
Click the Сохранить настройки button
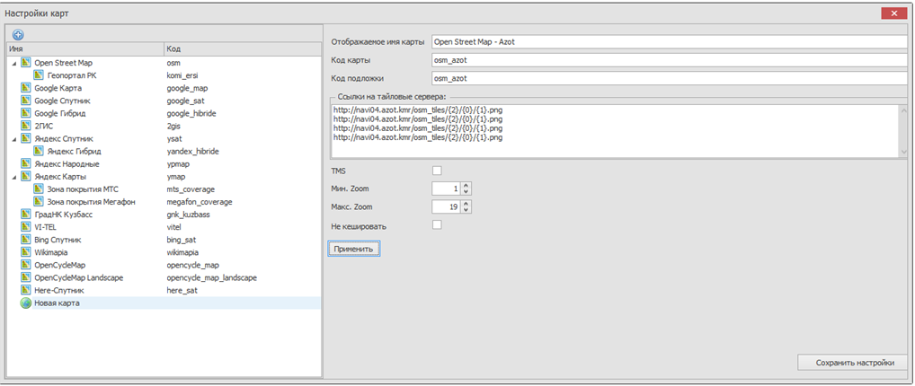(x=854, y=363)
